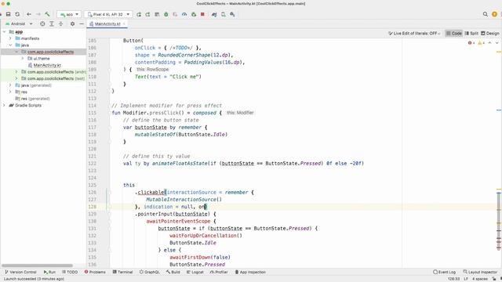Open the Logcat tool window
Image resolution: width=502 pixels, height=282 pixels.
click(x=195, y=272)
